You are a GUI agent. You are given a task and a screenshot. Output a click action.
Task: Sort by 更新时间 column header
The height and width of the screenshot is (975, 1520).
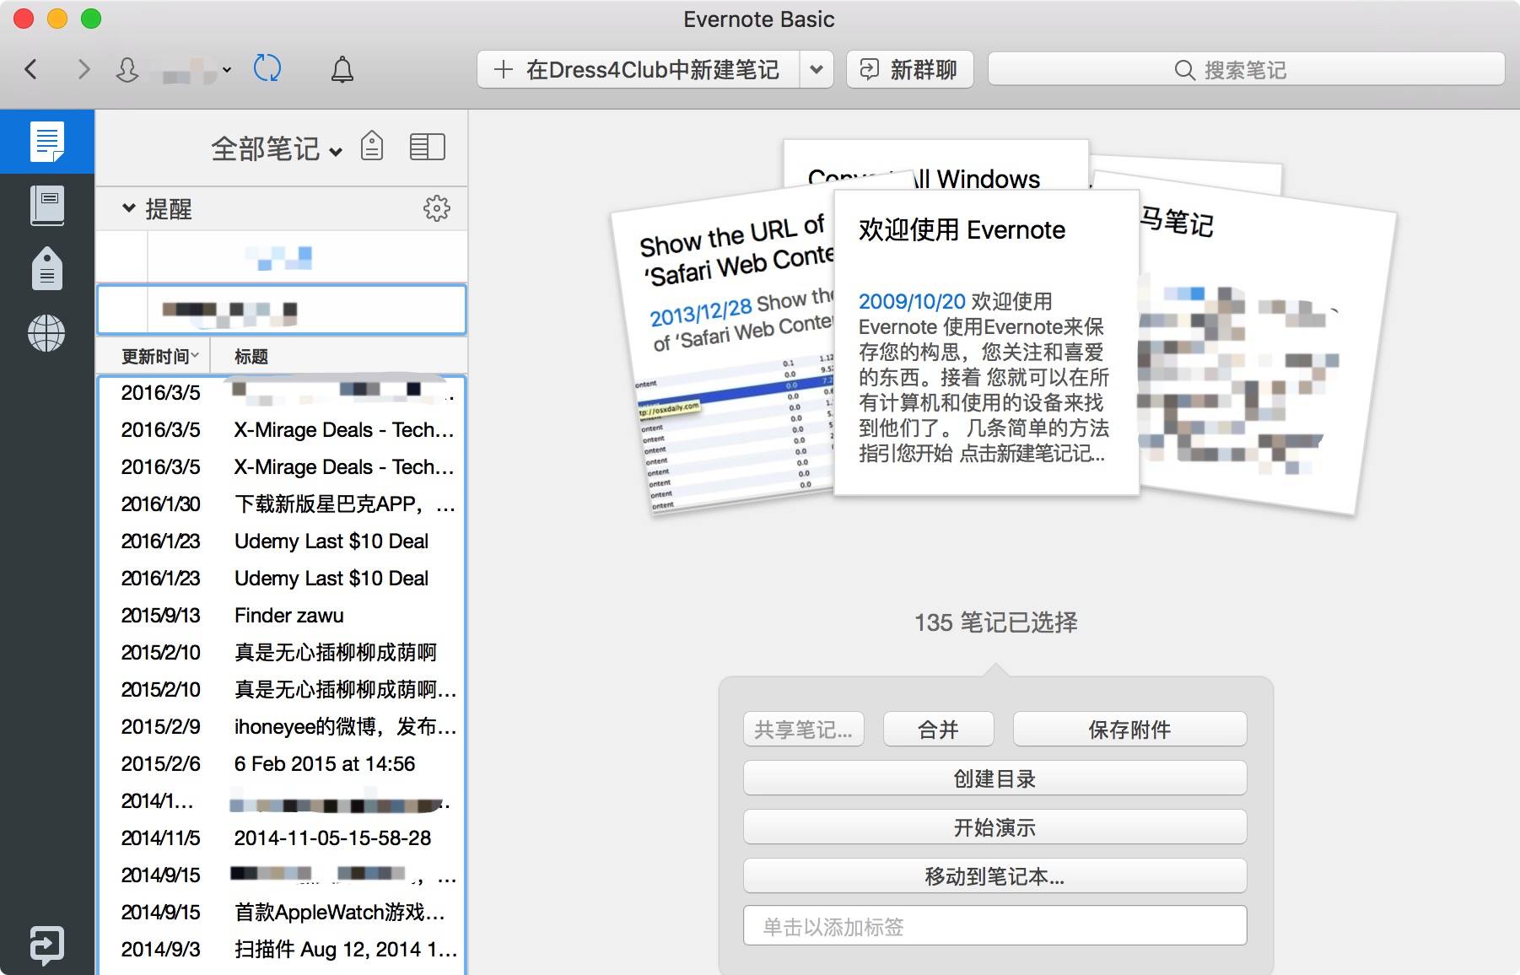click(x=159, y=356)
